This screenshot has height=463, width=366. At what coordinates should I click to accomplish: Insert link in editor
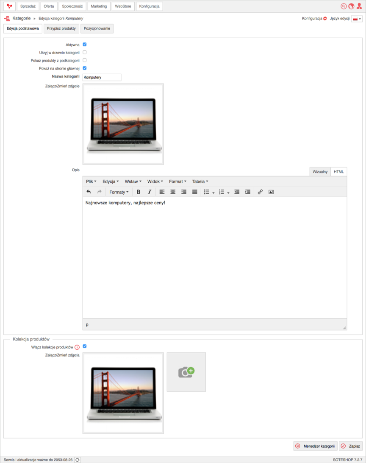[260, 192]
